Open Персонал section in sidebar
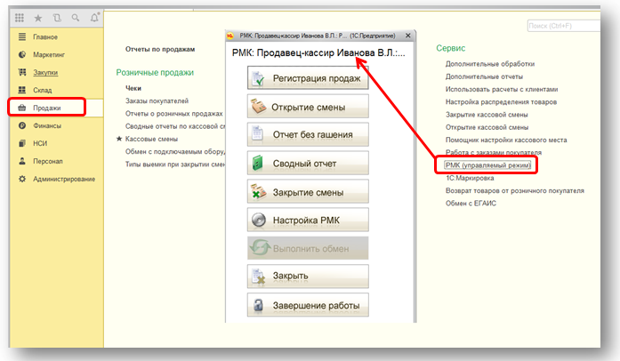The height and width of the screenshot is (361, 620). point(48,161)
